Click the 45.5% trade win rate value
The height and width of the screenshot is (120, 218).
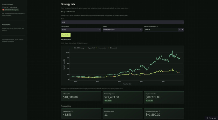pyautogui.click(x=67, y=115)
